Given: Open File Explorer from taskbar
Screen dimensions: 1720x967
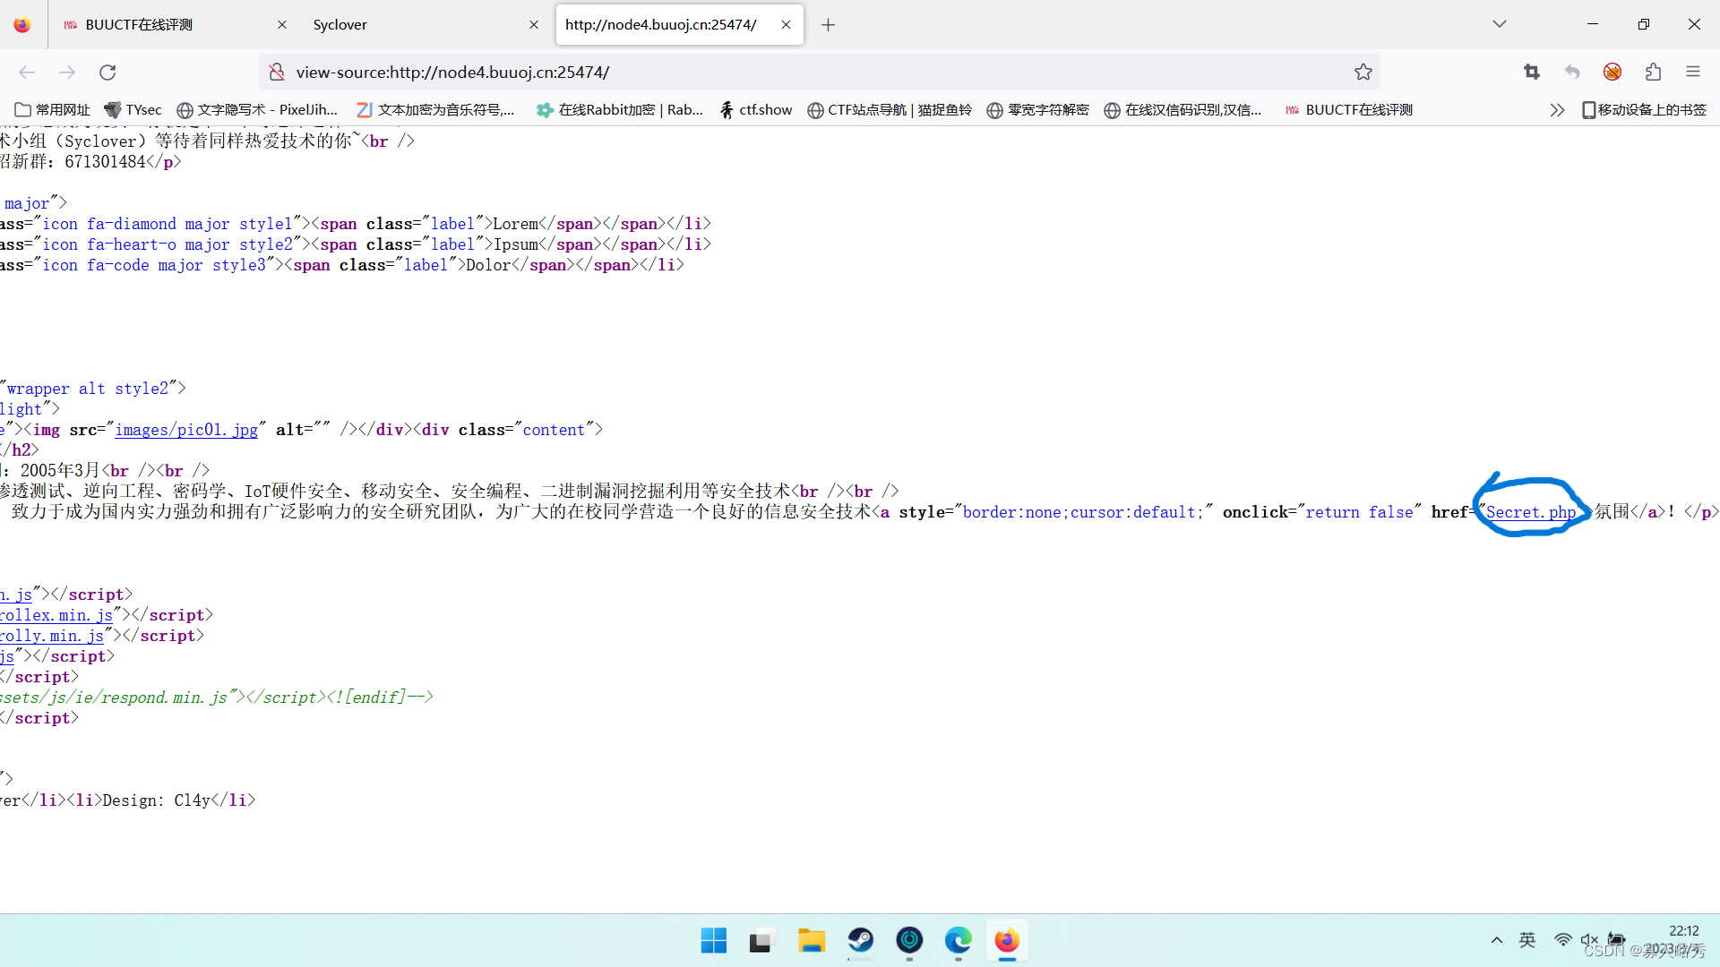Looking at the screenshot, I should click(x=812, y=940).
